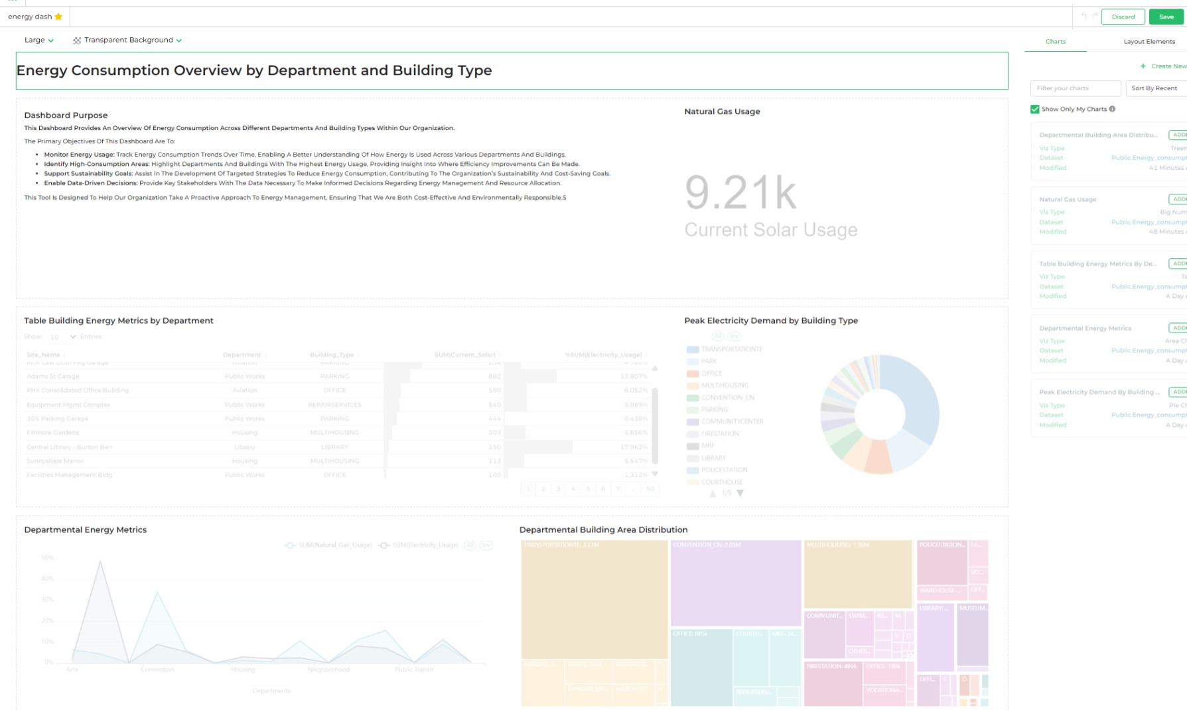Toggle PARK legend entry in pie chart
The image size is (1187, 710).
click(701, 361)
